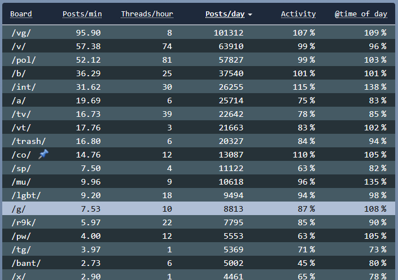Select the 45 % activity value

coord(307,263)
